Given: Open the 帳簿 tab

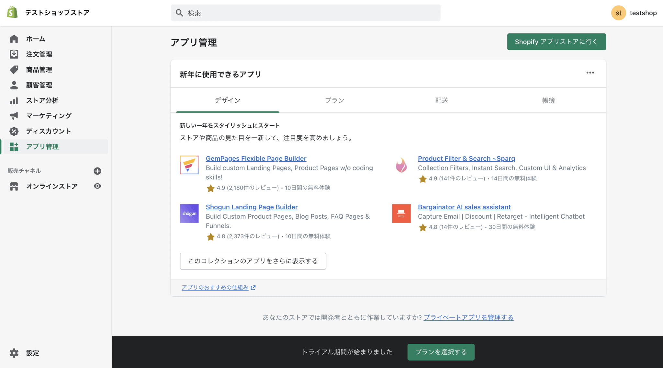Looking at the screenshot, I should pyautogui.click(x=548, y=100).
